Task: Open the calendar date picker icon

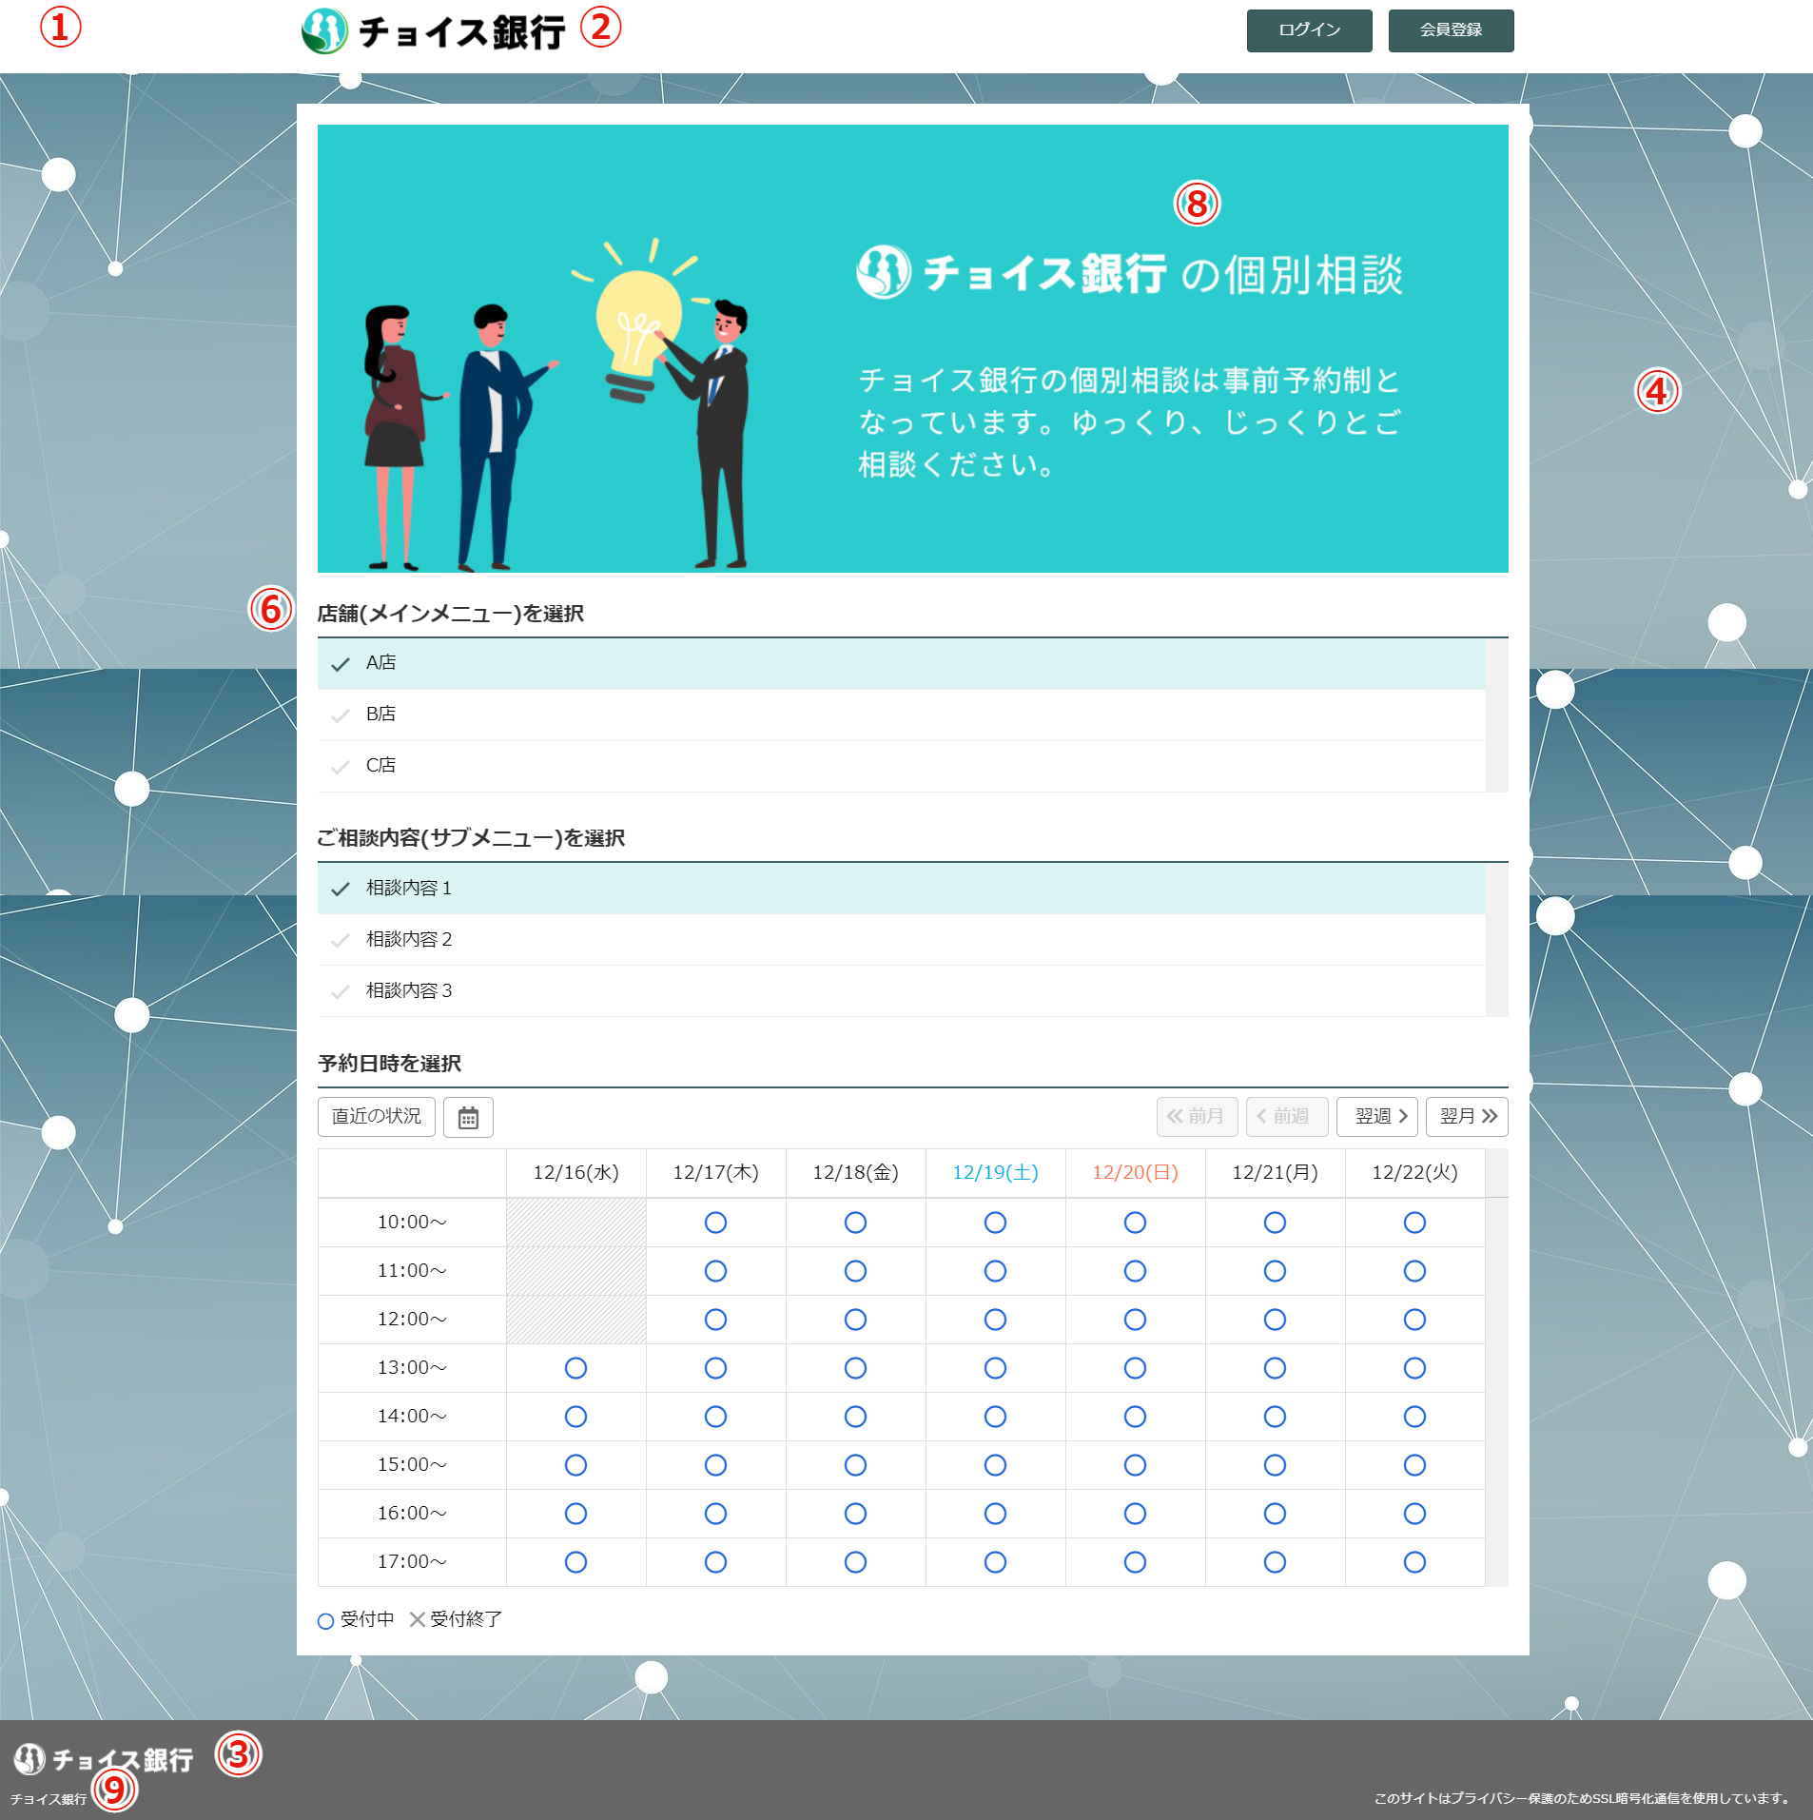Action: coord(468,1117)
